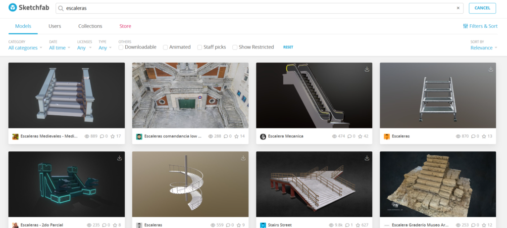
Task: Click RESET filters link
Action: tap(288, 47)
